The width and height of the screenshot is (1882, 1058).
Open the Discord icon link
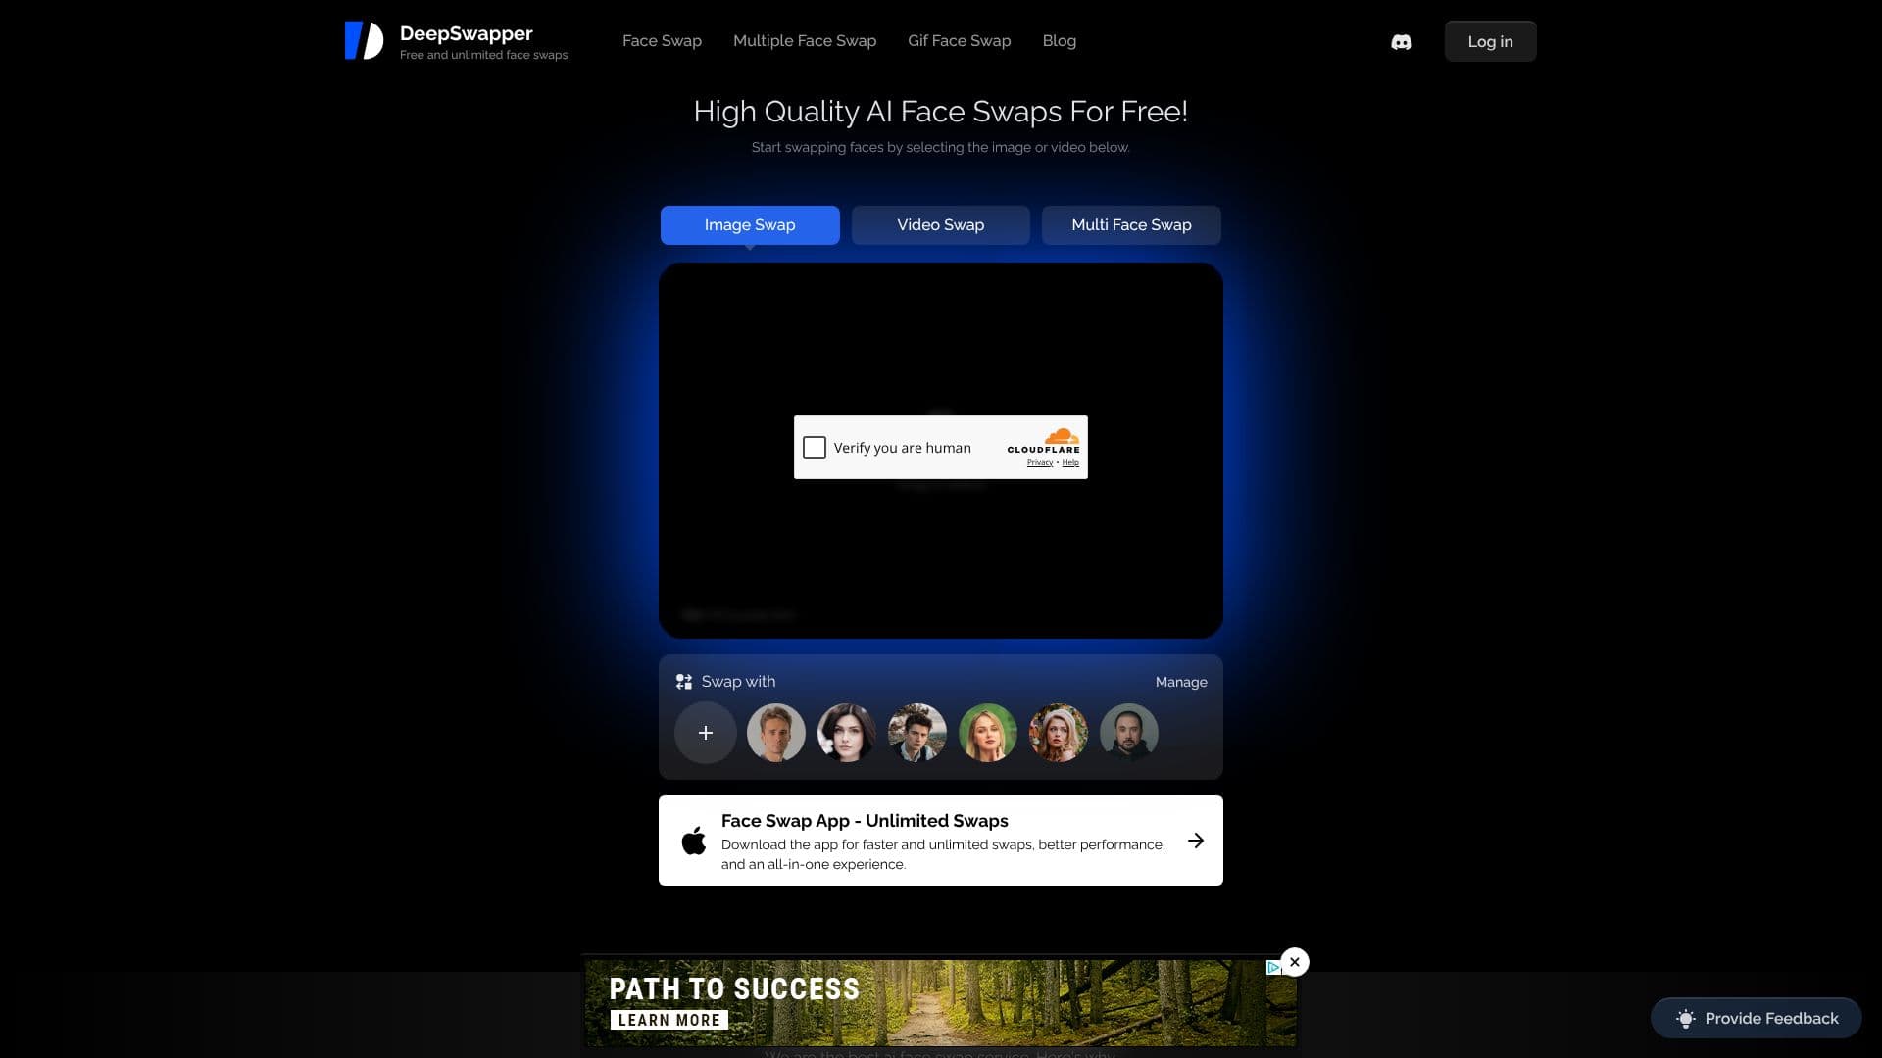coord(1402,42)
